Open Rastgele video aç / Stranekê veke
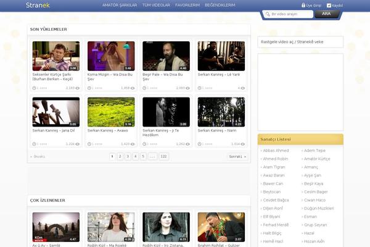370x247 pixels. 292,42
